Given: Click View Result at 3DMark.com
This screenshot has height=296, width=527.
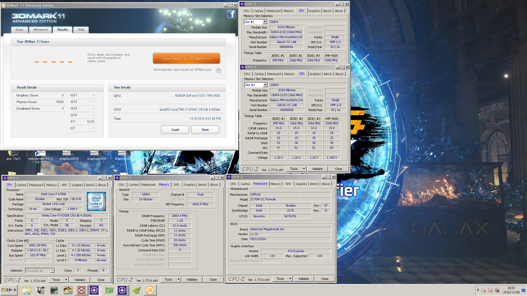Looking at the screenshot, I should (x=186, y=59).
